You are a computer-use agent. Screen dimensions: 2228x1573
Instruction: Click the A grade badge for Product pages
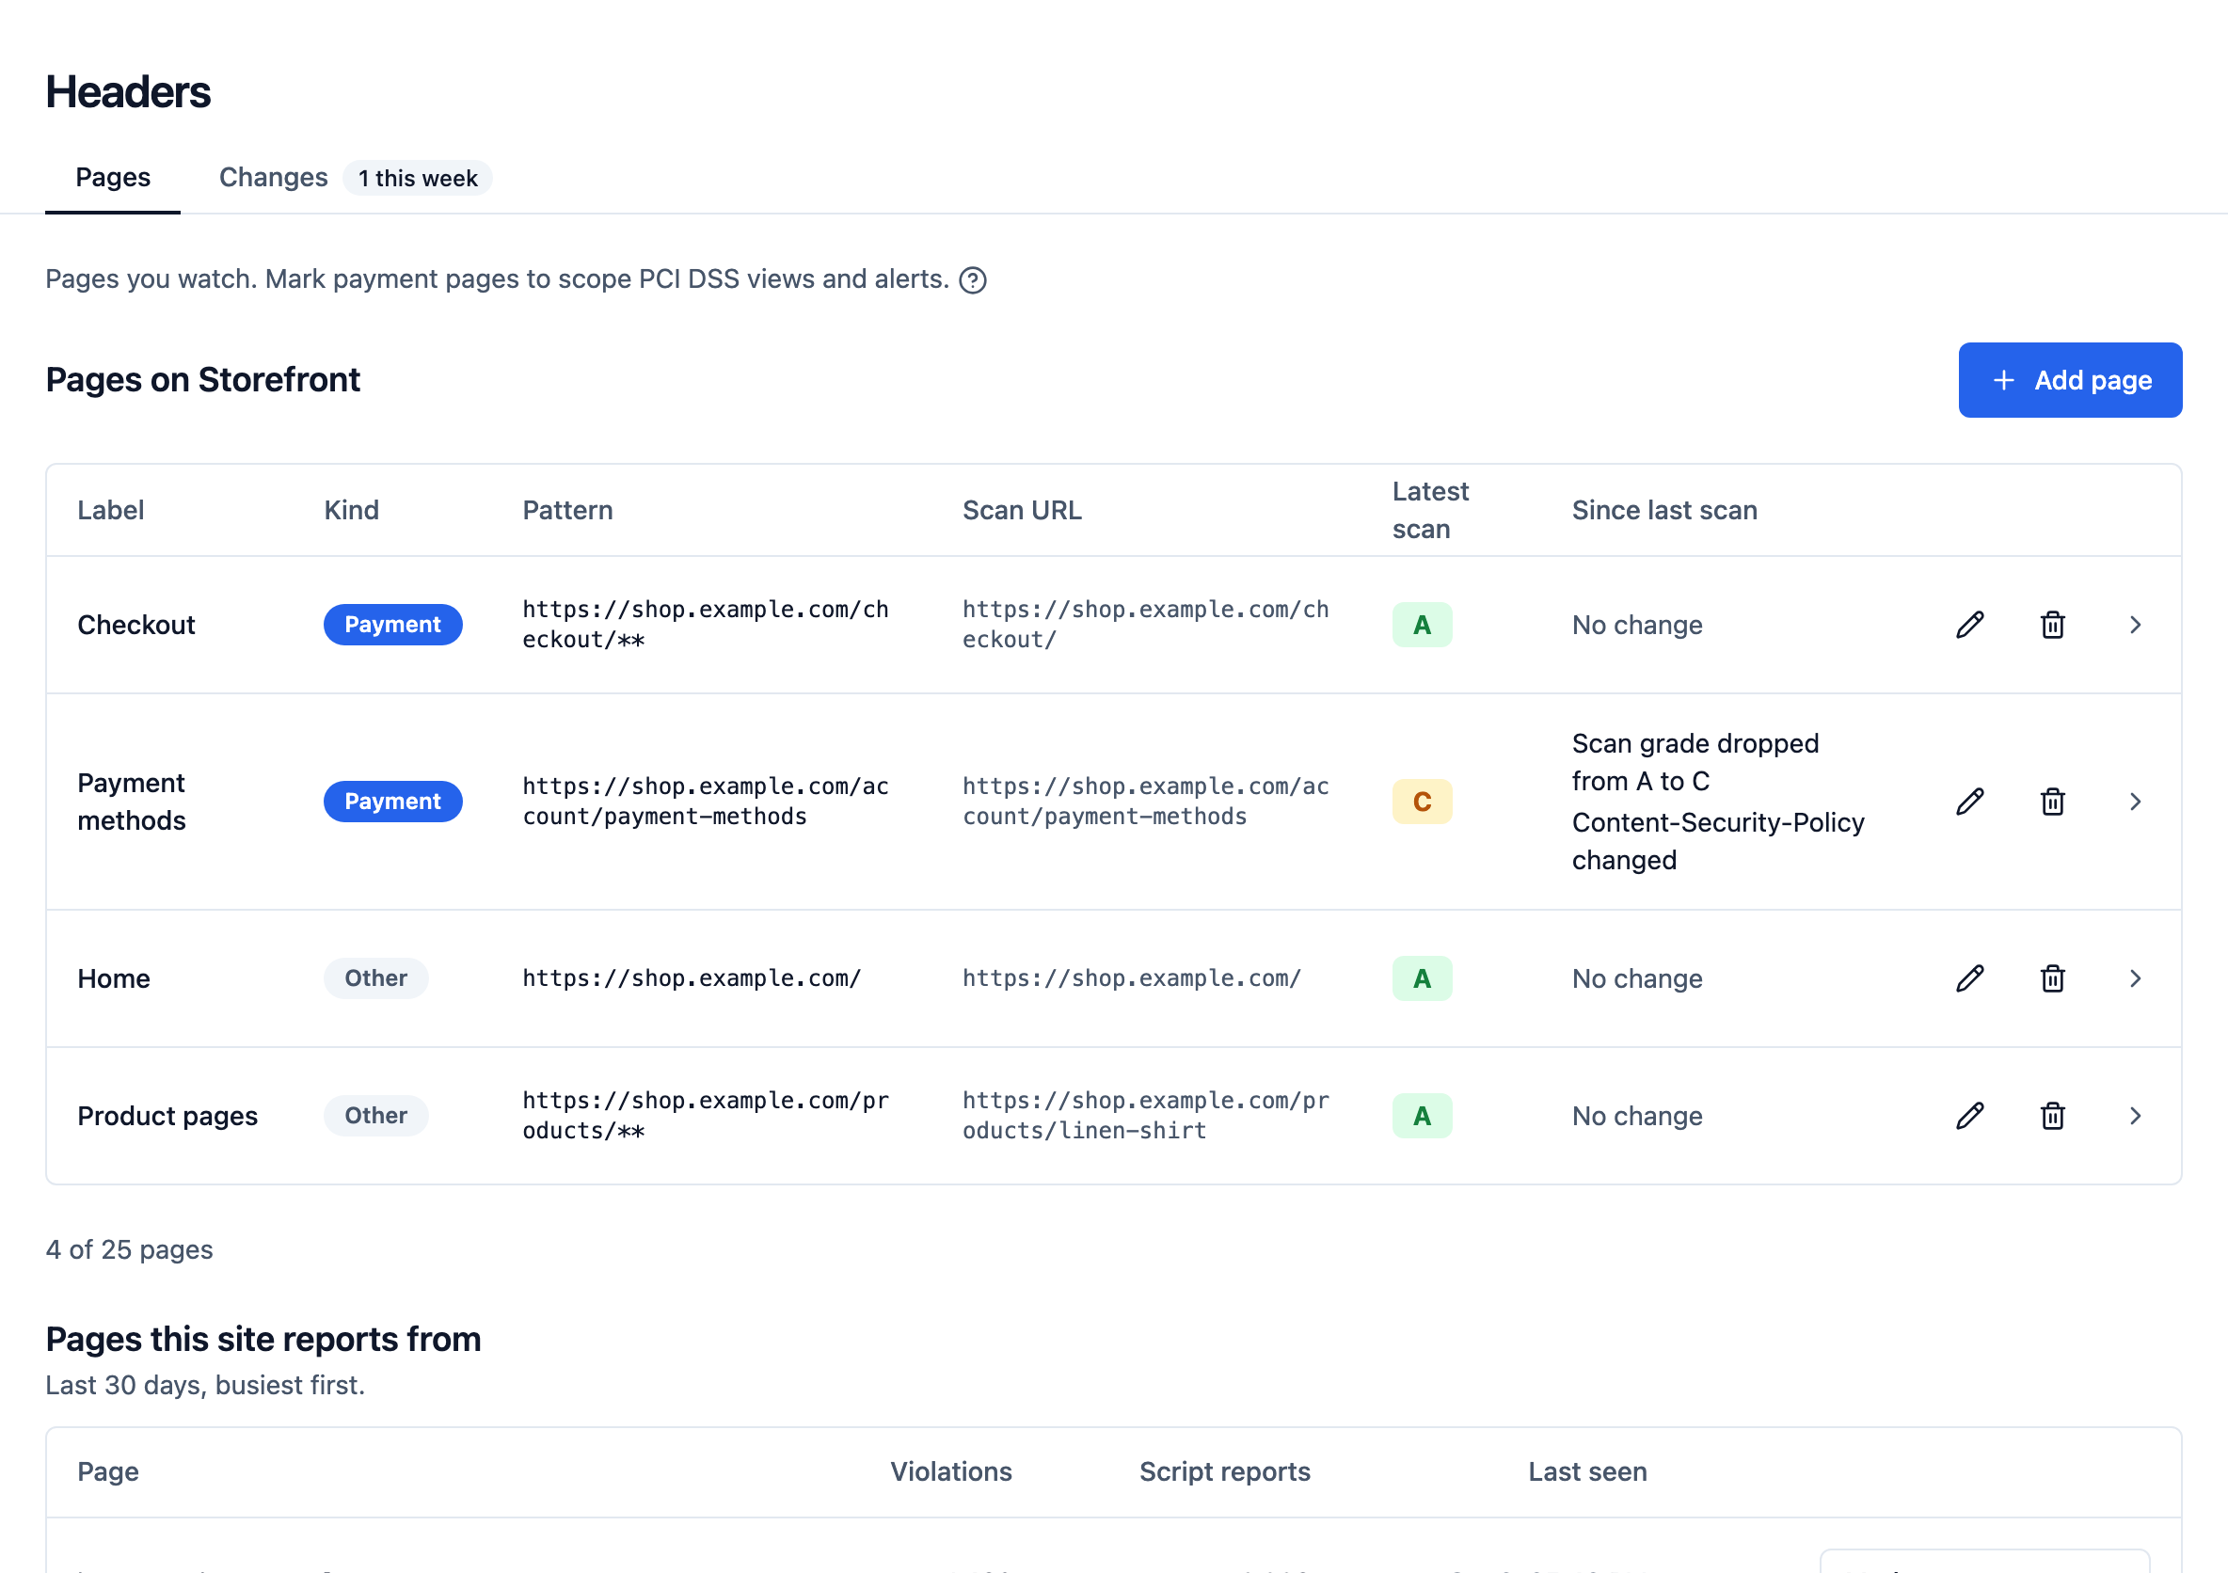(x=1422, y=1116)
